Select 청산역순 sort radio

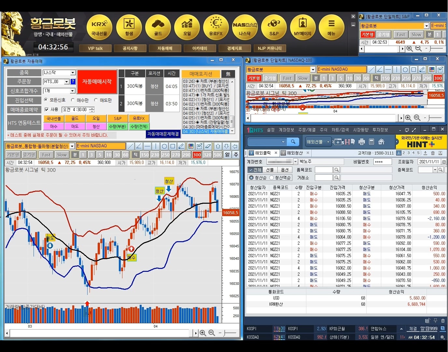271,178
